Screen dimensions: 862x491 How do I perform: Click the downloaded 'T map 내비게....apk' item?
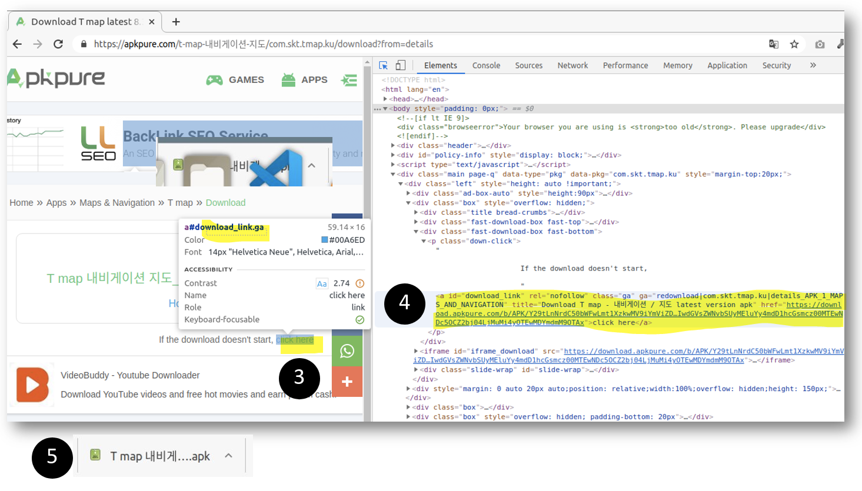[159, 456]
